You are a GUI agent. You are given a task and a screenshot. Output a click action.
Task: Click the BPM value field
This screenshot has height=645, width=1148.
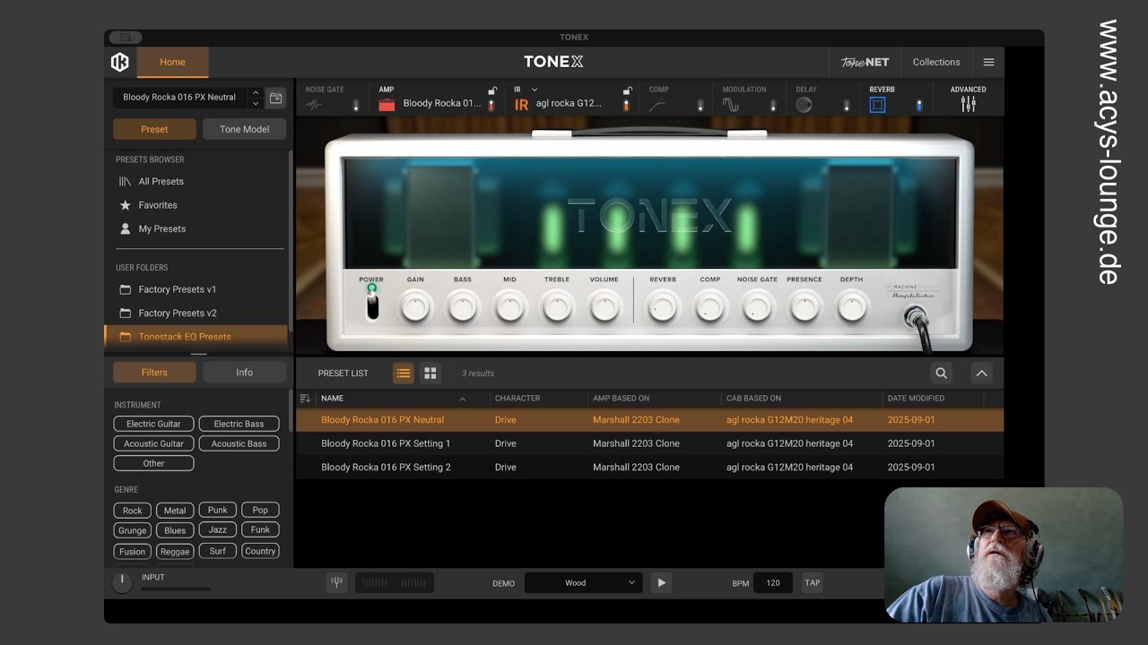[x=773, y=582]
